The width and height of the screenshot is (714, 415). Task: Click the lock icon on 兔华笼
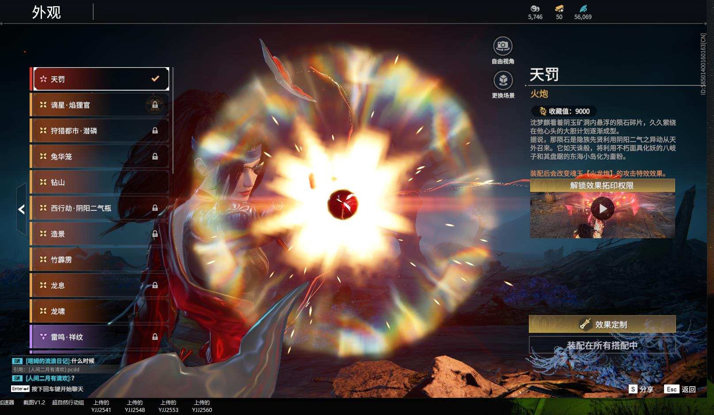click(x=155, y=156)
